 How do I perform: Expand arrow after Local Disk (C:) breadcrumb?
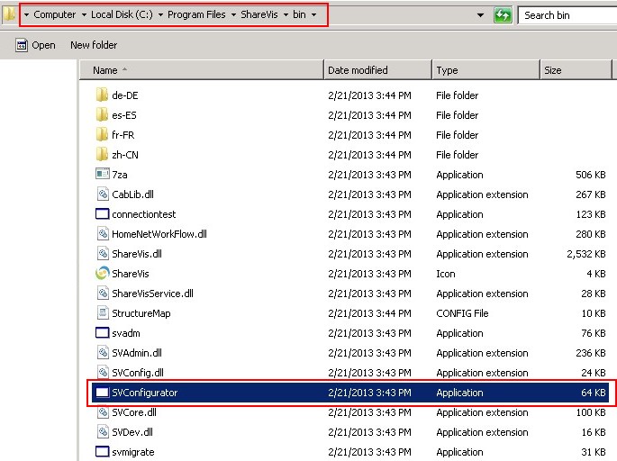[160, 15]
